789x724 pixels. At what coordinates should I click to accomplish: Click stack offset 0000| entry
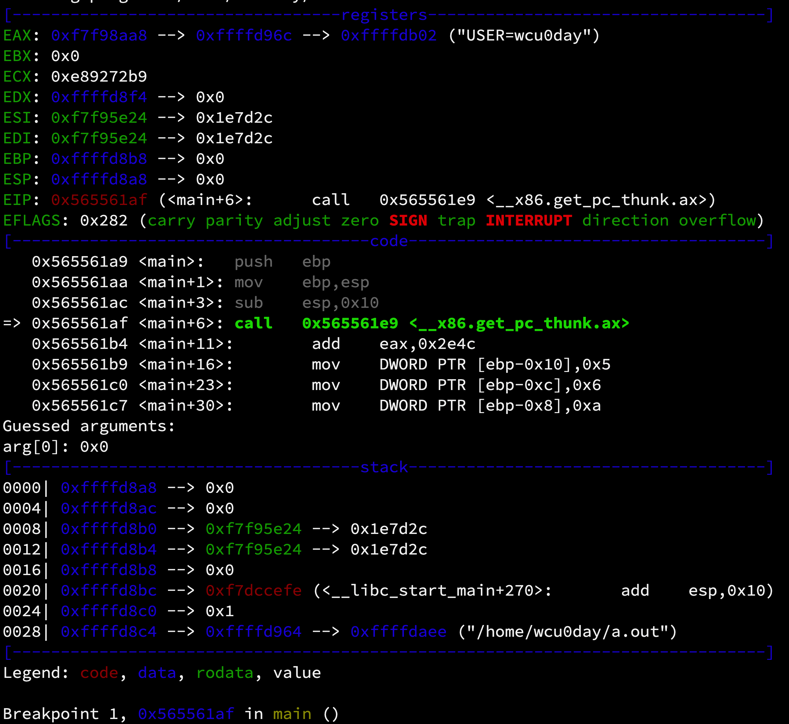[x=26, y=488]
